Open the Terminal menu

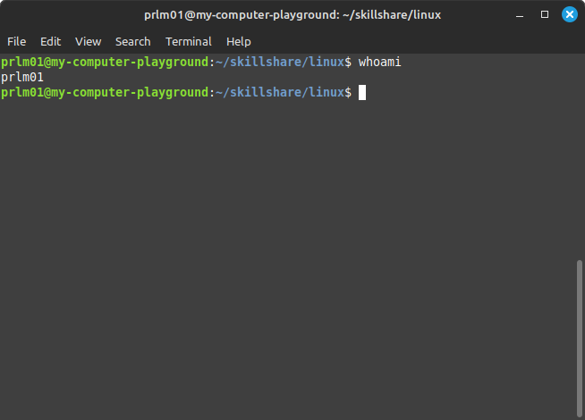click(189, 41)
